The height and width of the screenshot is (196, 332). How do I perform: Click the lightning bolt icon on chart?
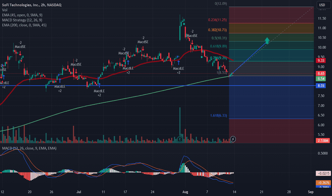coord(233,139)
